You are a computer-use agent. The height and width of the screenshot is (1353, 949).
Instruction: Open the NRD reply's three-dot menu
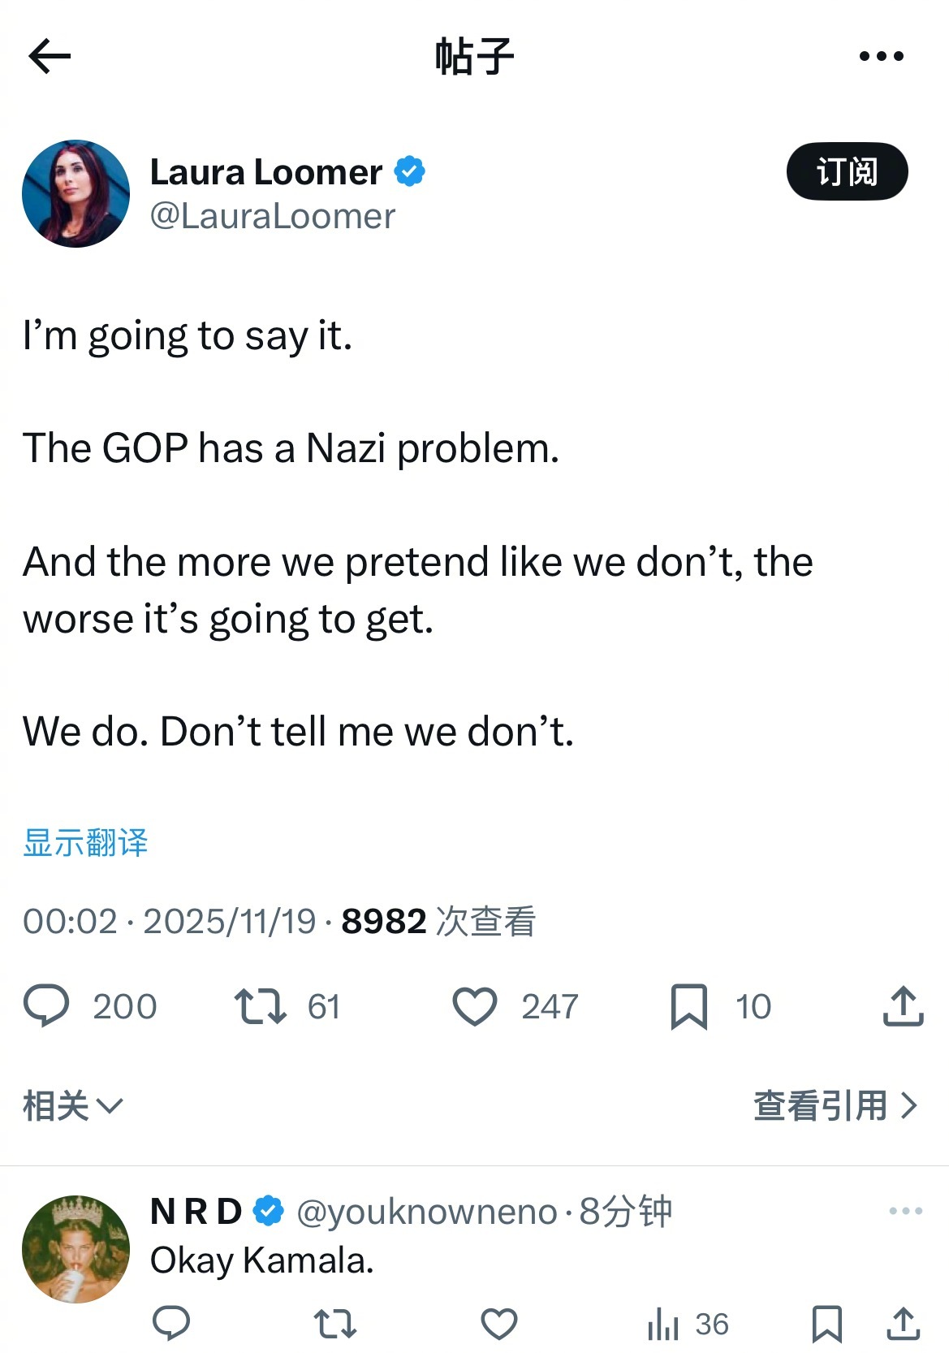click(905, 1211)
